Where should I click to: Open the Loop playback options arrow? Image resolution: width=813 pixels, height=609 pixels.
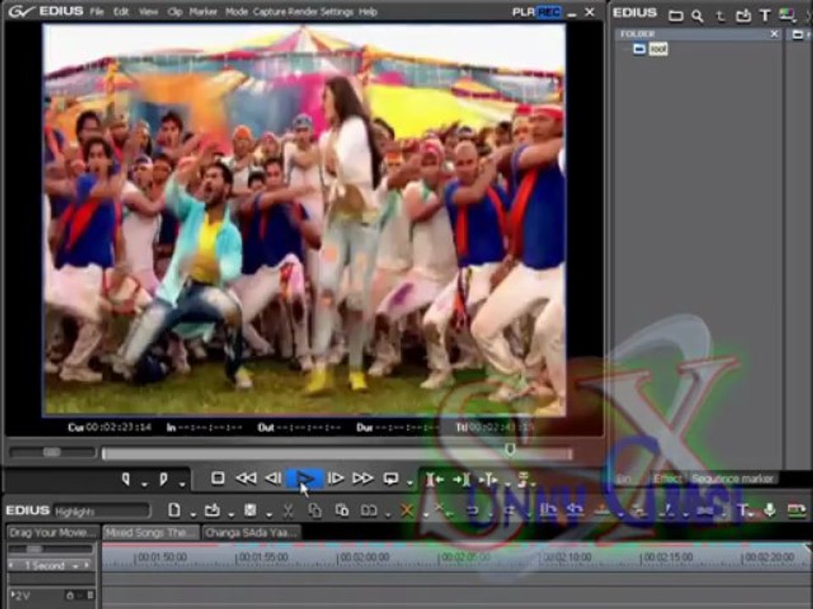click(x=410, y=484)
